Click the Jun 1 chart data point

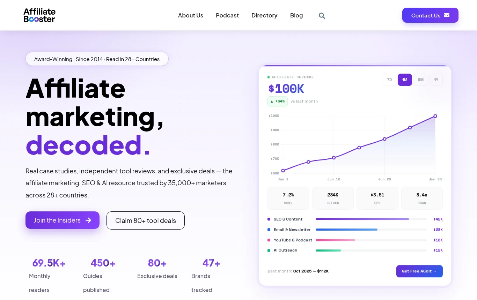(283, 171)
